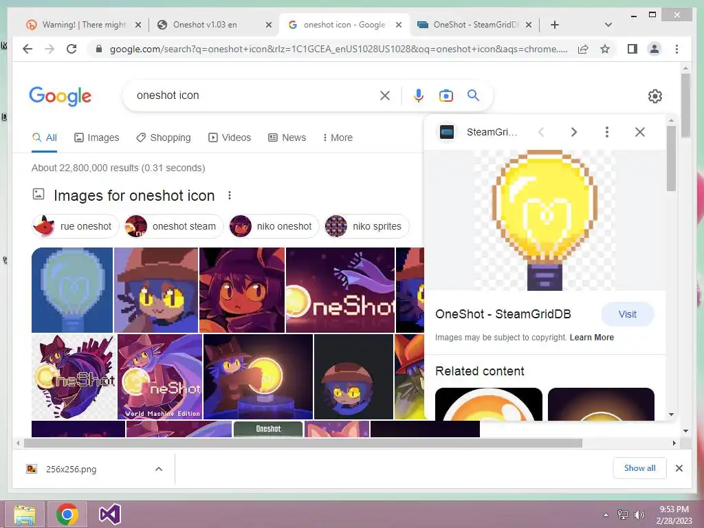This screenshot has height=528, width=704.
Task: Close the 'OneShot - SteamGridDB' tab
Action: point(529,25)
